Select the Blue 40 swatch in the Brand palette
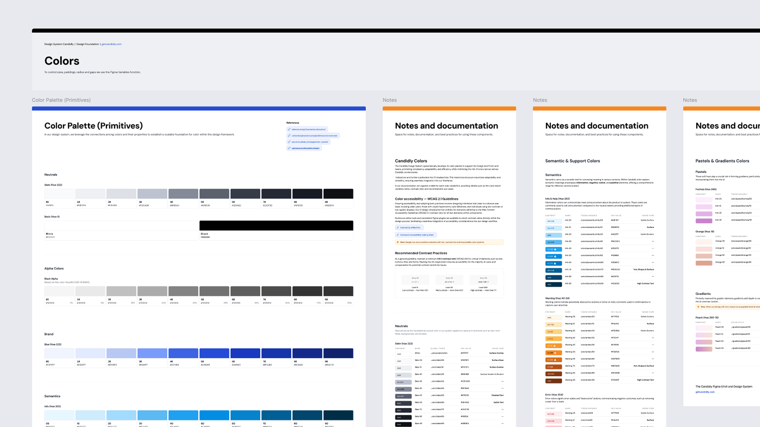Viewport: 760px width, 427px height. tap(183, 353)
